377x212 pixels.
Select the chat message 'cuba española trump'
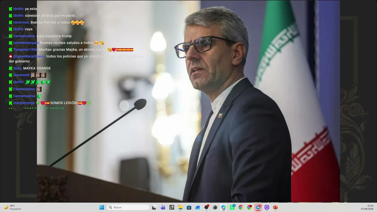coord(54,36)
